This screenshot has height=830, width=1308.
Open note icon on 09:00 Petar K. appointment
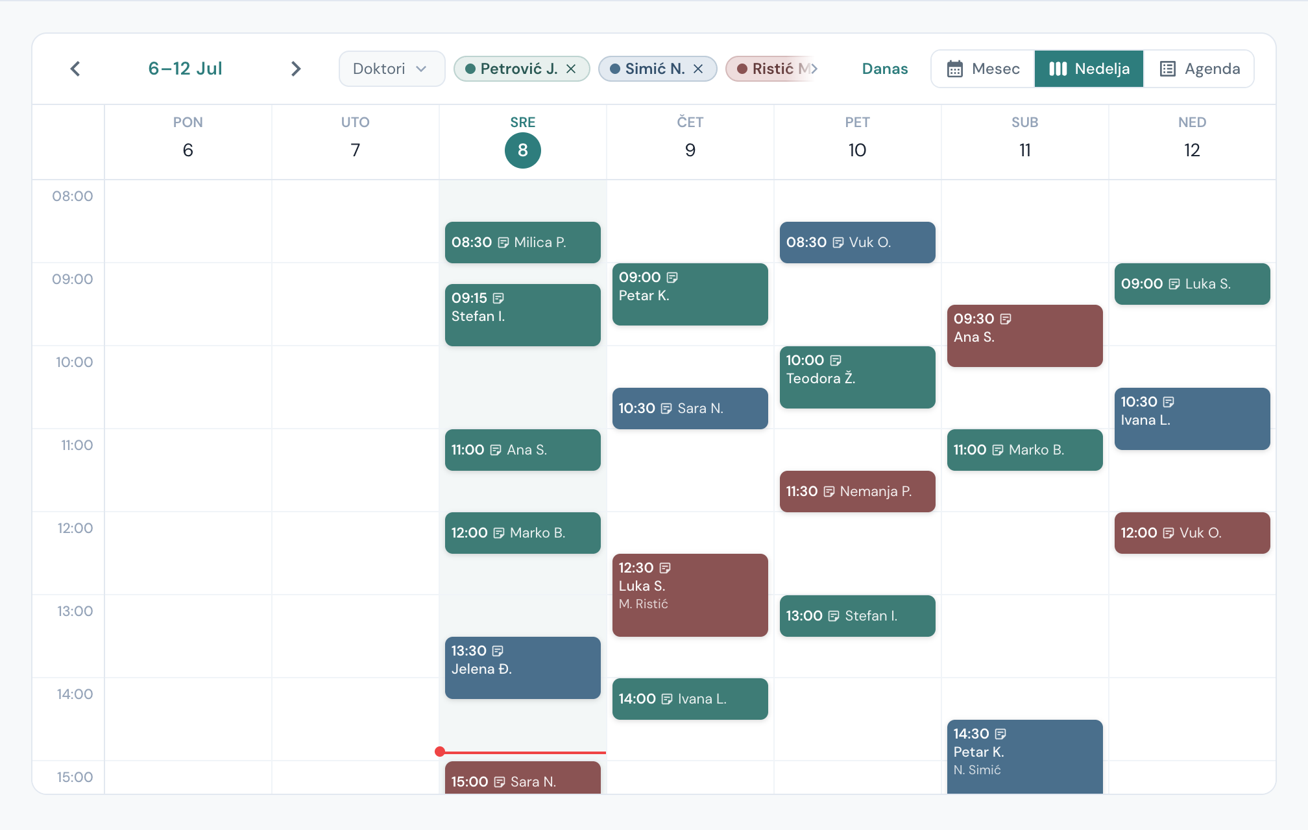[x=672, y=278]
